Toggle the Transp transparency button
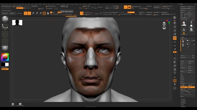 click(175, 77)
